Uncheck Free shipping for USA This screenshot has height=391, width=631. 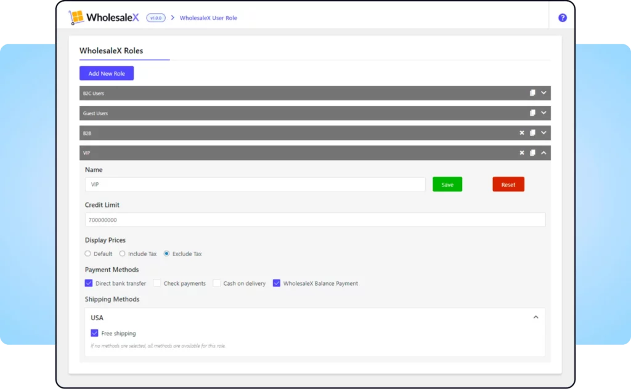(94, 333)
